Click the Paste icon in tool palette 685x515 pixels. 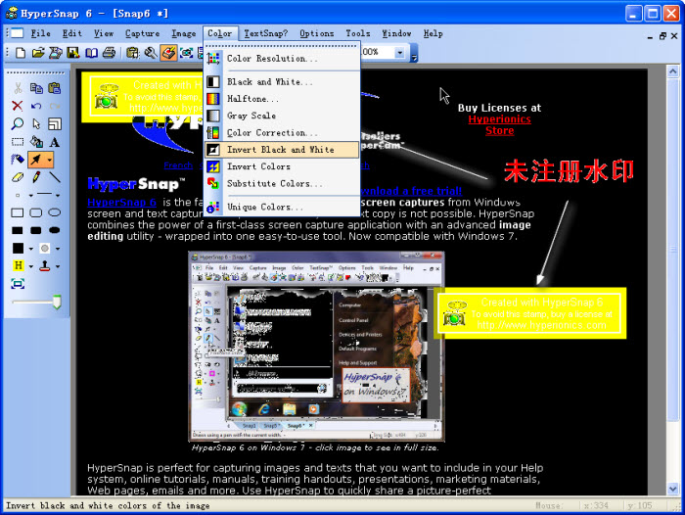coord(54,88)
